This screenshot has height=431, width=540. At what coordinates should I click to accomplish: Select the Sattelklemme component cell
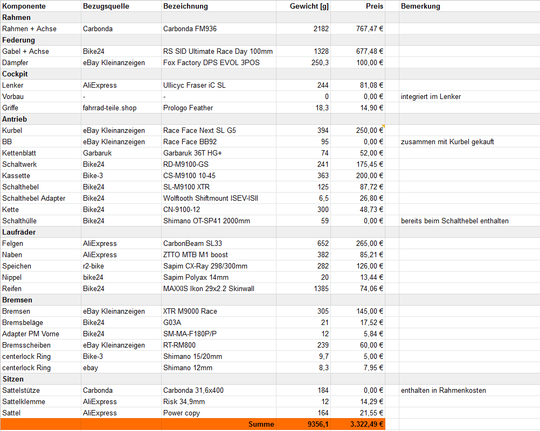[40, 402]
